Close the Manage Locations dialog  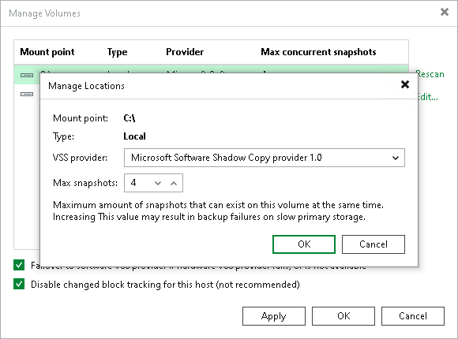pos(405,84)
